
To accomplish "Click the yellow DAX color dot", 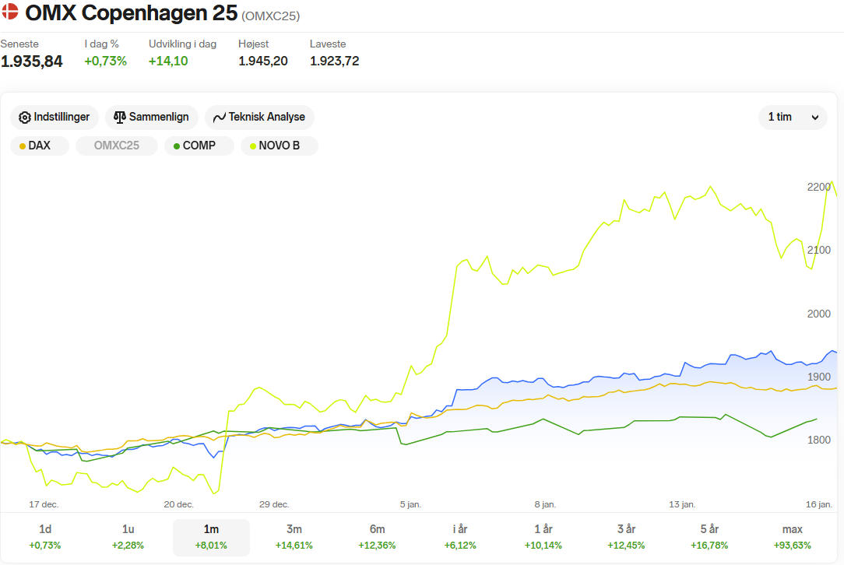I will tap(22, 146).
